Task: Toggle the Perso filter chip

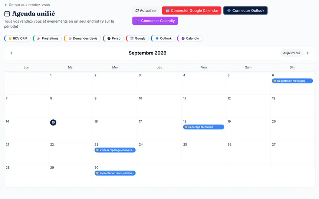Action: [114, 39]
